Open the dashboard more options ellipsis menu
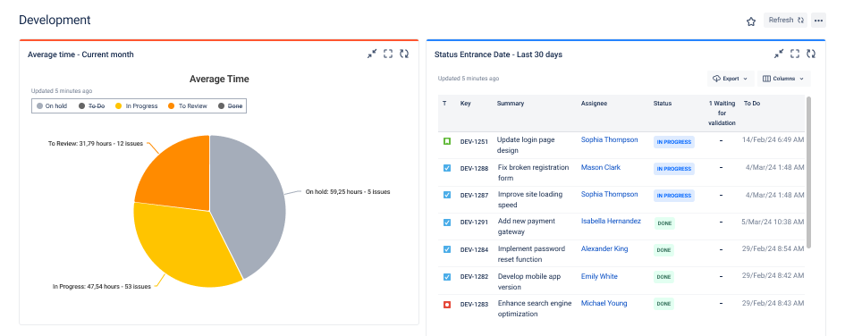This screenshot has width=845, height=336. click(818, 21)
